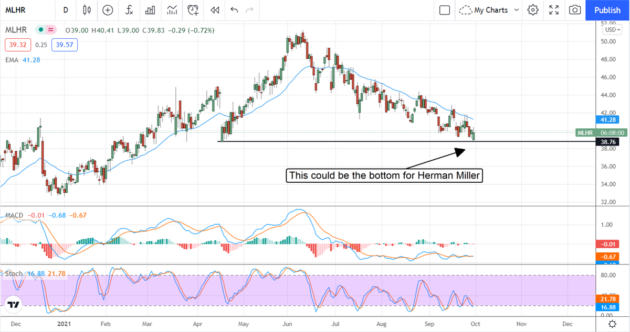The image size is (630, 332).
Task: Enter fullscreen mode
Action: tap(554, 10)
